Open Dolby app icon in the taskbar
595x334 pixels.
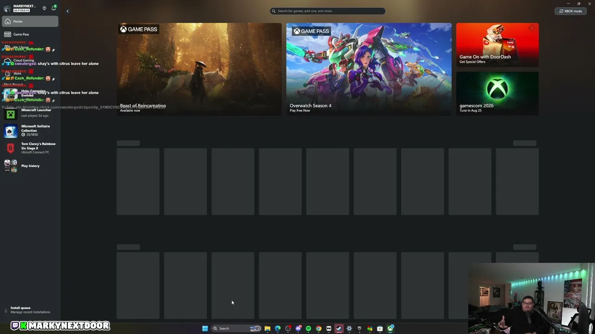pyautogui.click(x=329, y=328)
